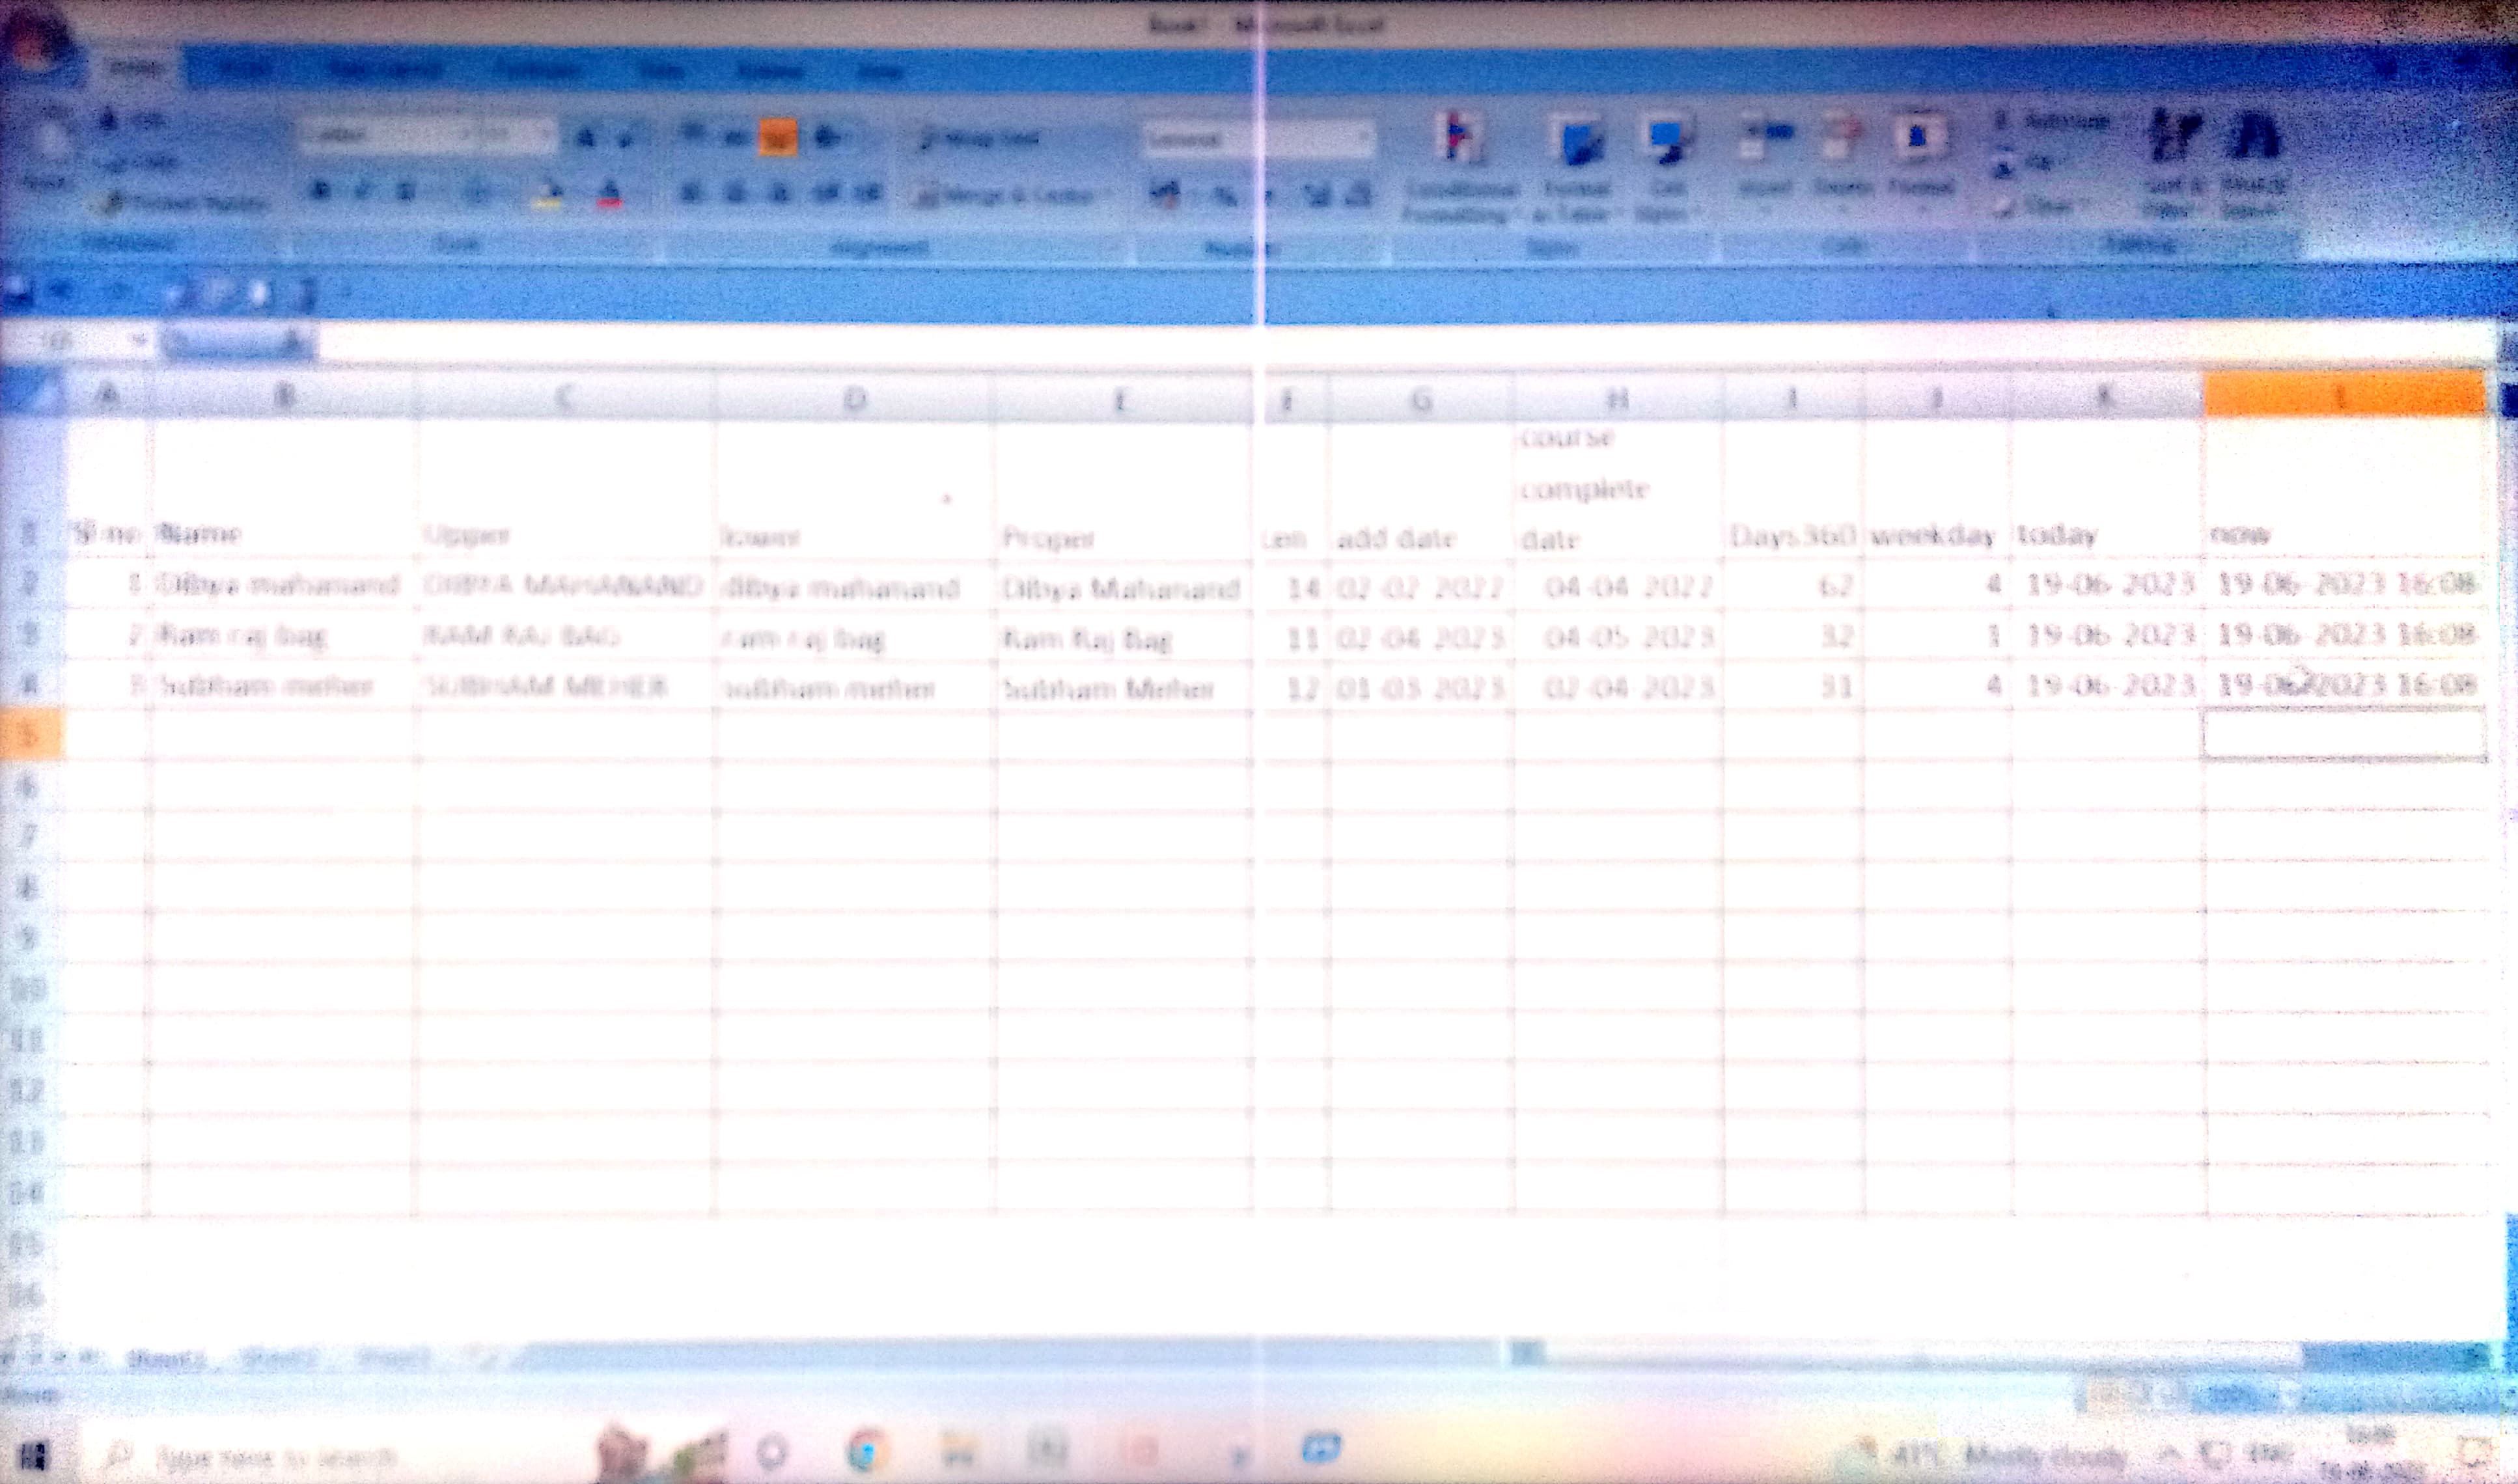Screen dimensions: 2518x1484
Task: Toggle the highlighted bottom align button
Action: pyautogui.click(x=778, y=137)
